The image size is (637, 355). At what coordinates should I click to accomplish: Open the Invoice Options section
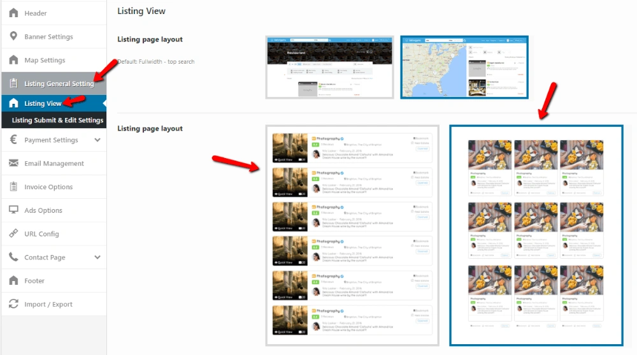pos(48,187)
